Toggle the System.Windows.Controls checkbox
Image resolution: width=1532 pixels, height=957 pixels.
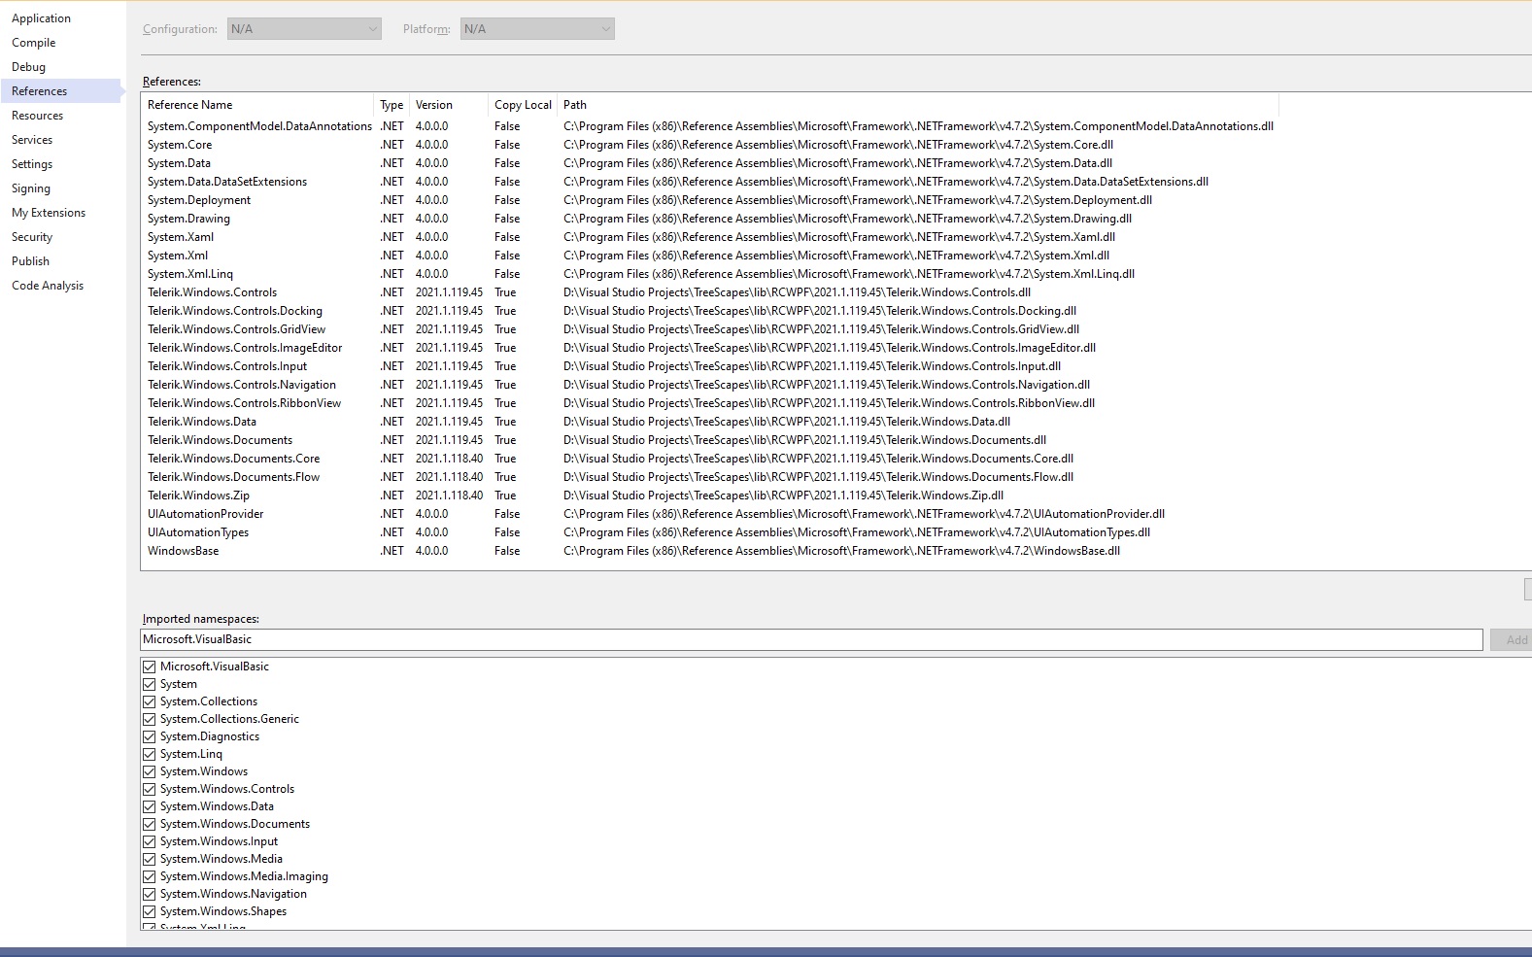point(150,789)
